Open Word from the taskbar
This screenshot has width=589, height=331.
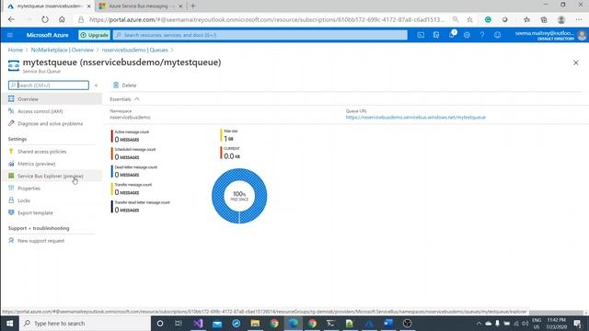(x=388, y=323)
